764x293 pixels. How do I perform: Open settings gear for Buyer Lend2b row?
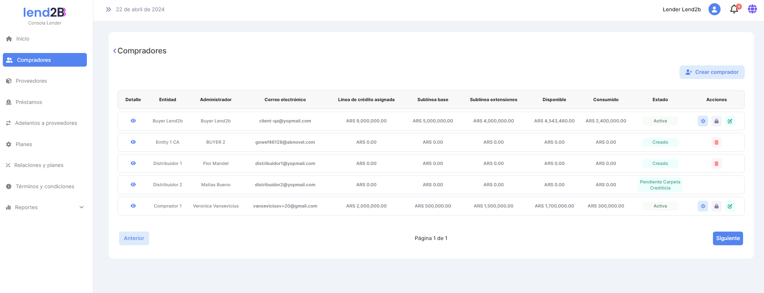pyautogui.click(x=702, y=121)
